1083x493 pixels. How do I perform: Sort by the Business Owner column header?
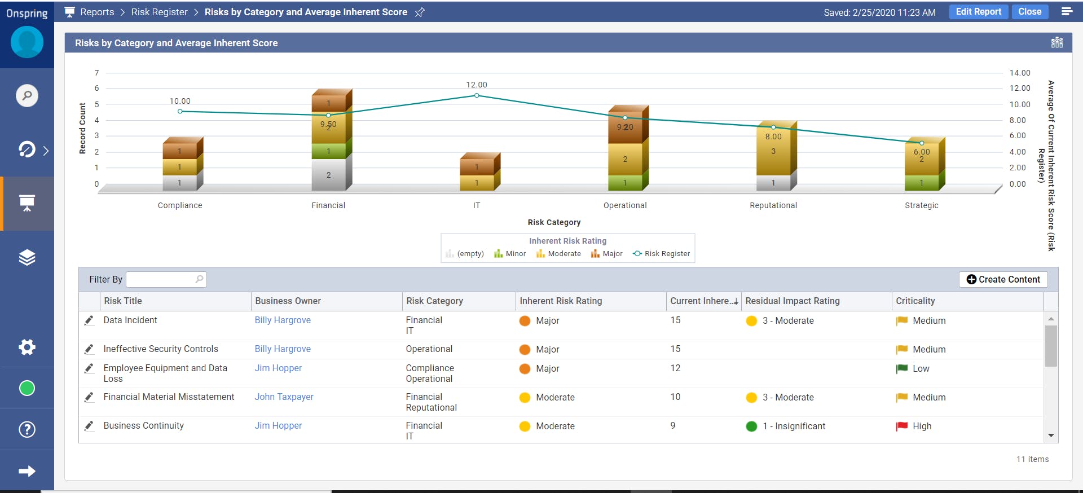tap(326, 301)
